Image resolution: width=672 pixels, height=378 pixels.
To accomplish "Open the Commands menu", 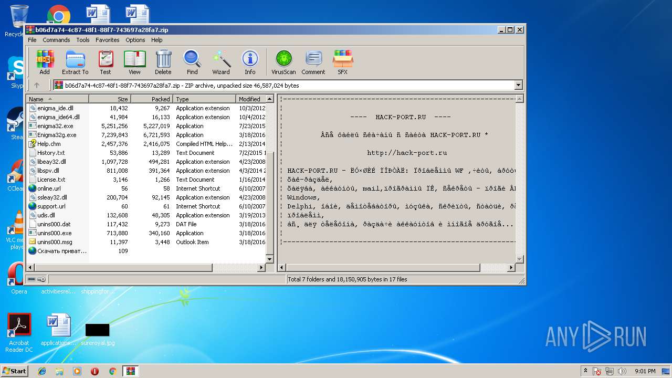I will [56, 40].
